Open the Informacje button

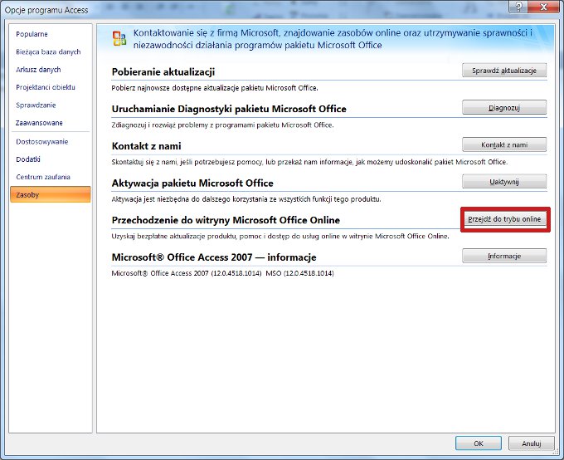coord(504,256)
